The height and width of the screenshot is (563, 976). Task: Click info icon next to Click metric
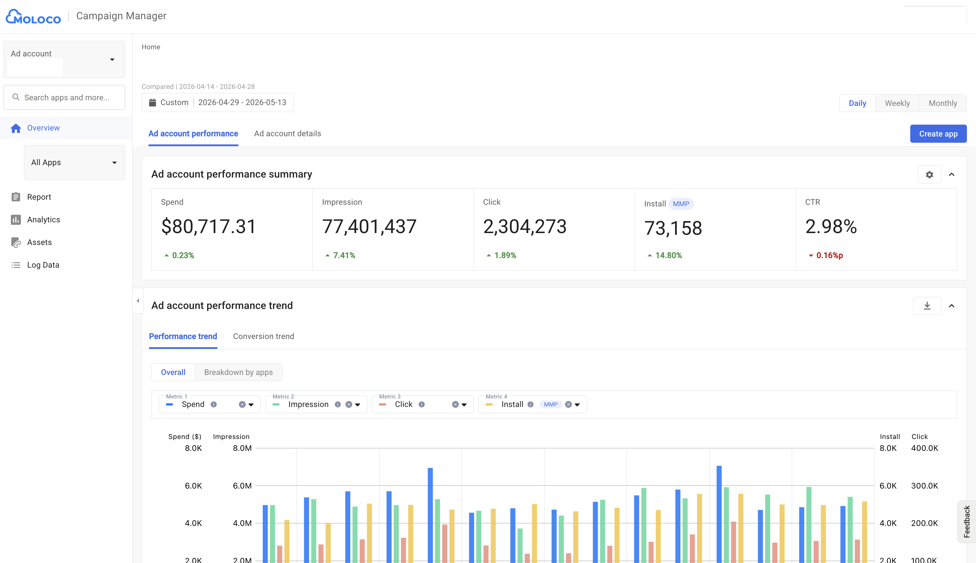click(422, 404)
